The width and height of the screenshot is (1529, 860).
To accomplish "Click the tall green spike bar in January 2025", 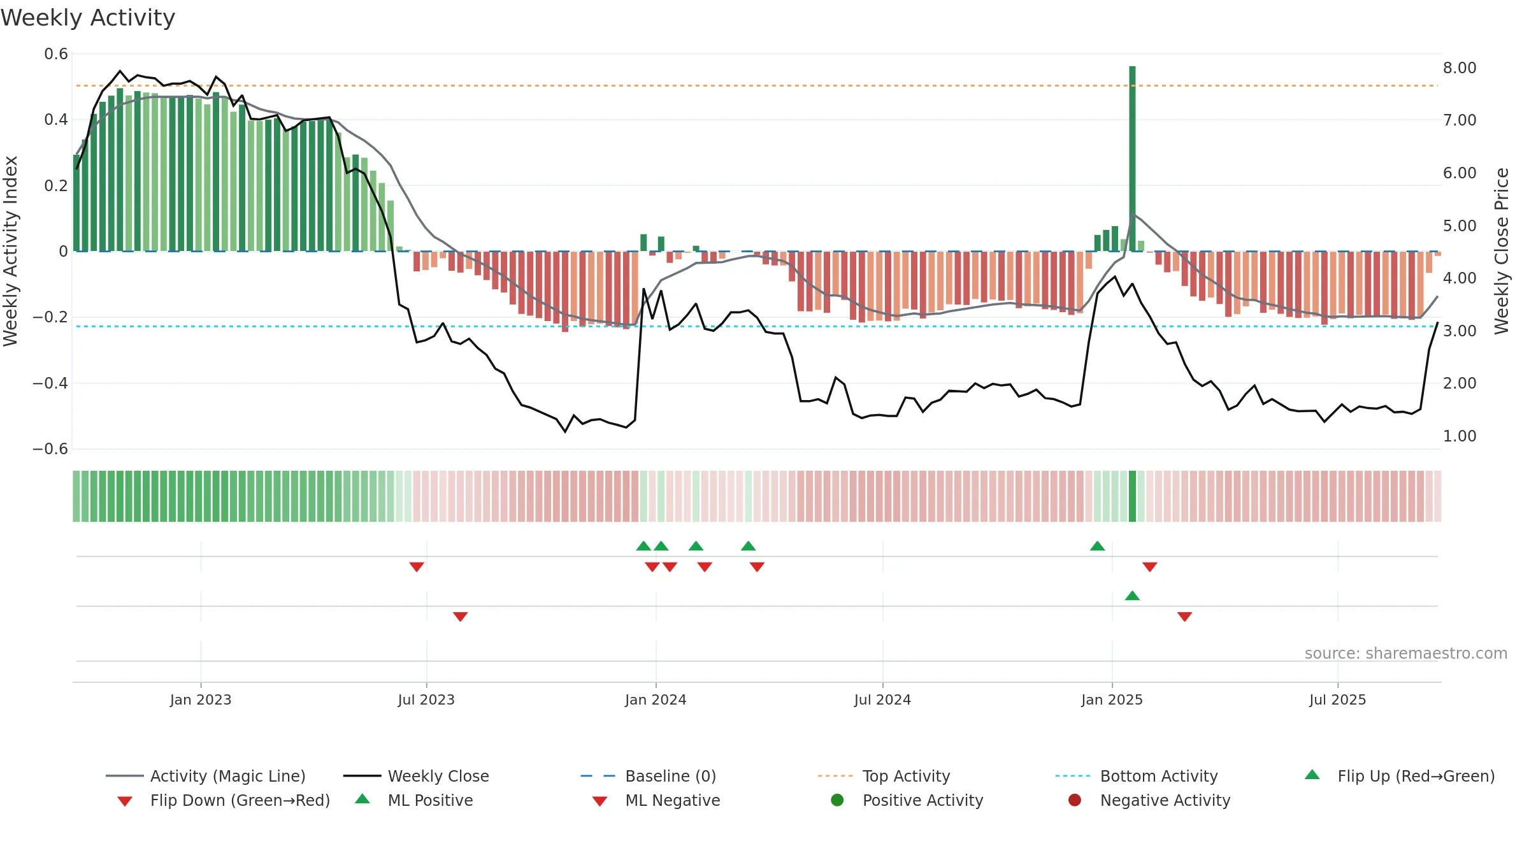I will [x=1132, y=159].
